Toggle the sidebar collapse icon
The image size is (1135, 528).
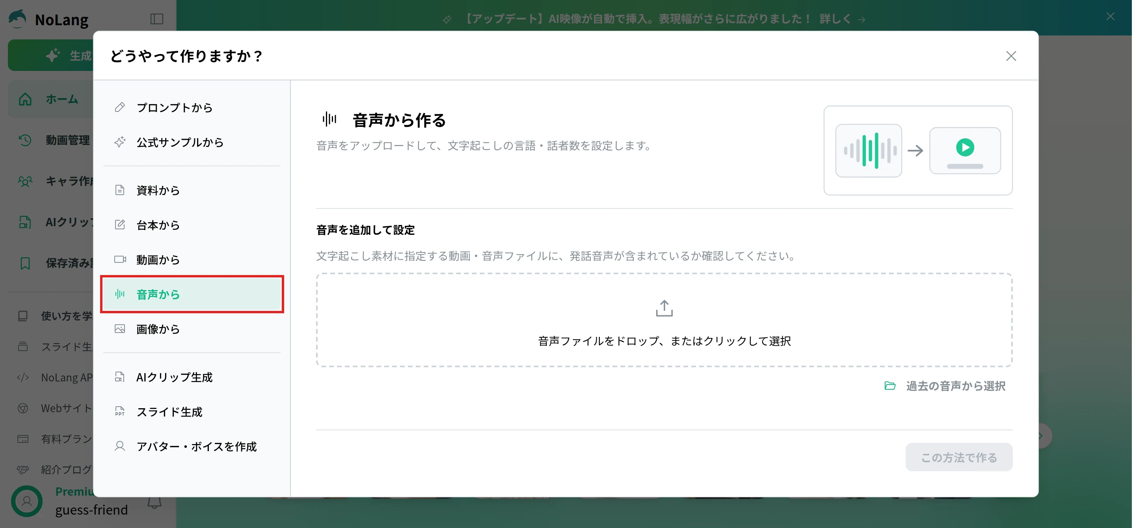(157, 19)
